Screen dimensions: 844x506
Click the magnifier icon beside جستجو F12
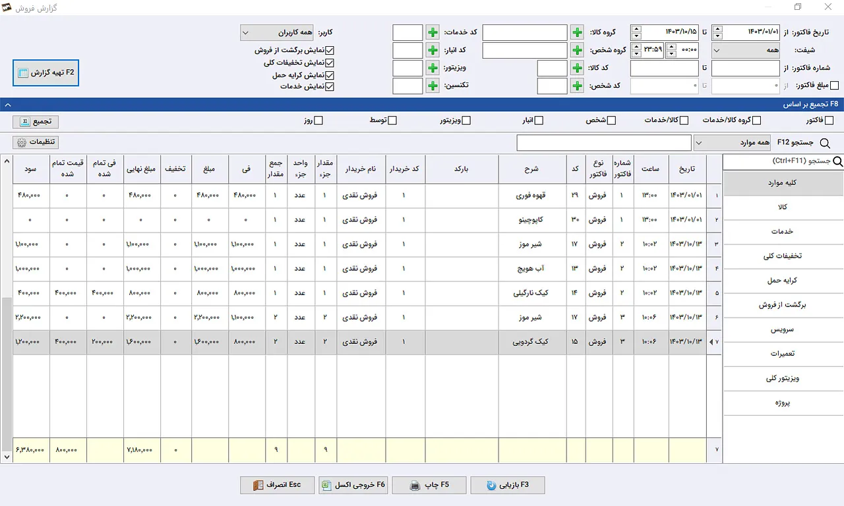click(824, 143)
